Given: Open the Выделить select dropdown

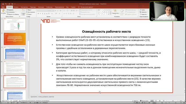Looking at the screenshot, I should 144,14.
